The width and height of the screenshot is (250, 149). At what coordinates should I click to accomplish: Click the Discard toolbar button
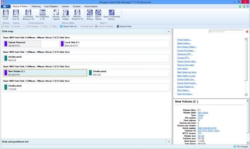[15, 26]
